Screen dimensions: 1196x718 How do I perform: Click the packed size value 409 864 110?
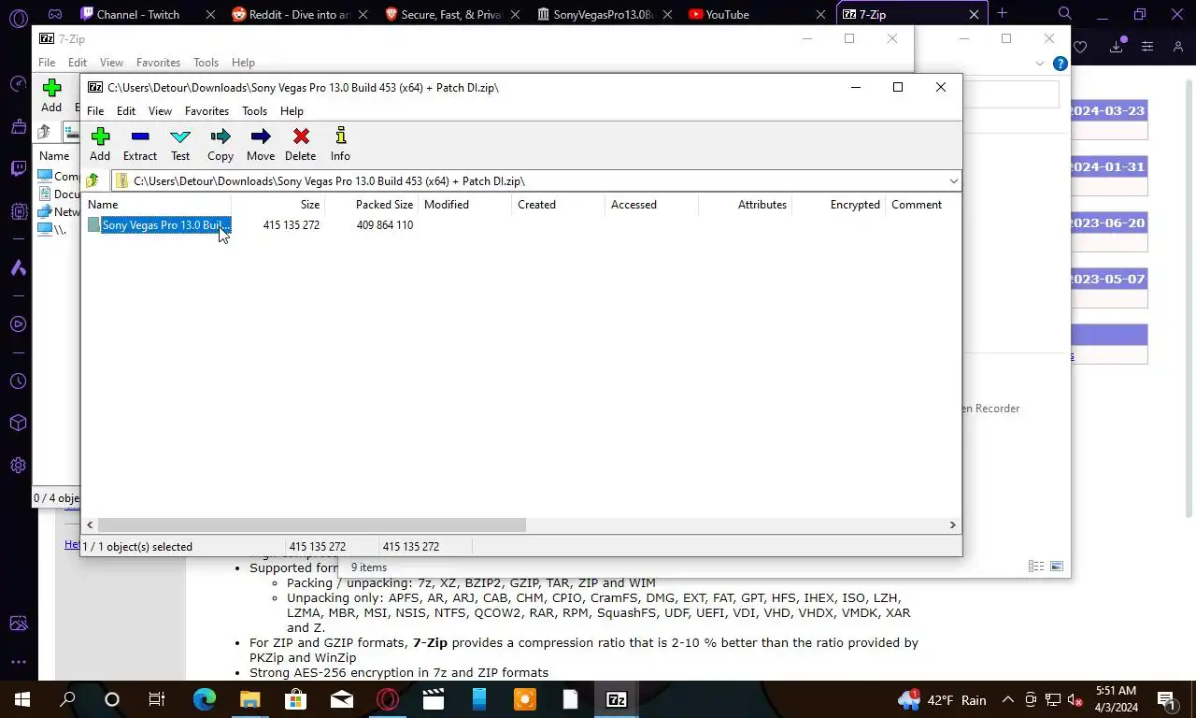tap(384, 224)
